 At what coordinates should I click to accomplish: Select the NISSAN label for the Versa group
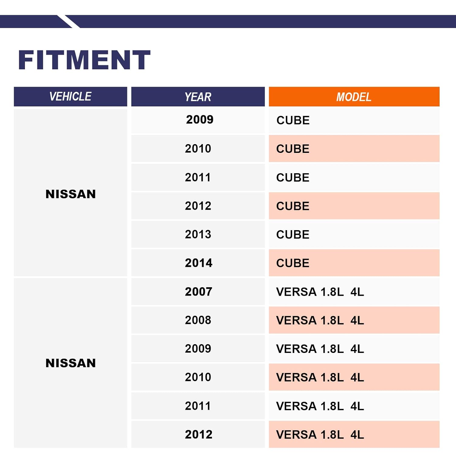tap(71, 363)
